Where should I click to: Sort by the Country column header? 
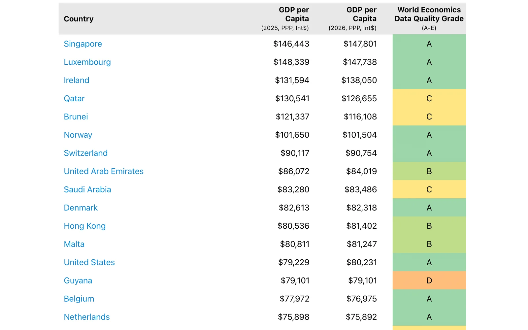[79, 19]
